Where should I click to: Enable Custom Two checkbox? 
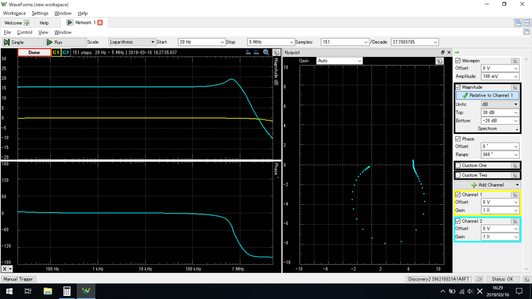click(x=458, y=175)
